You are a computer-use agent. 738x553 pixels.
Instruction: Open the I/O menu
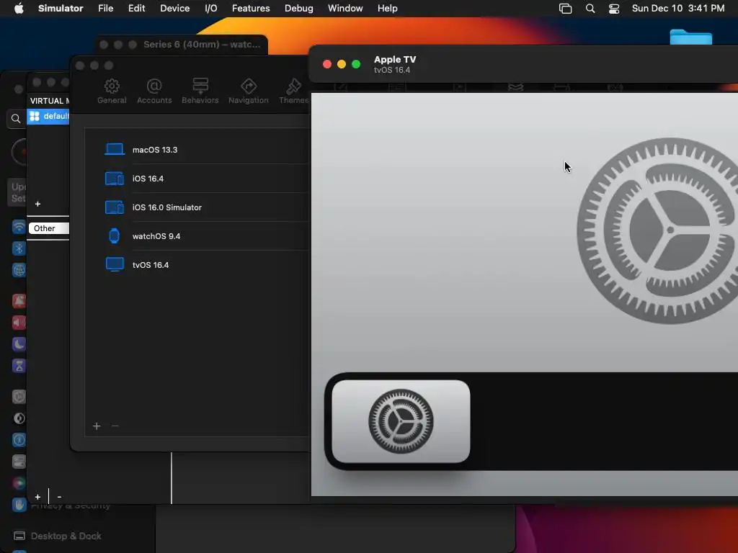tap(211, 9)
